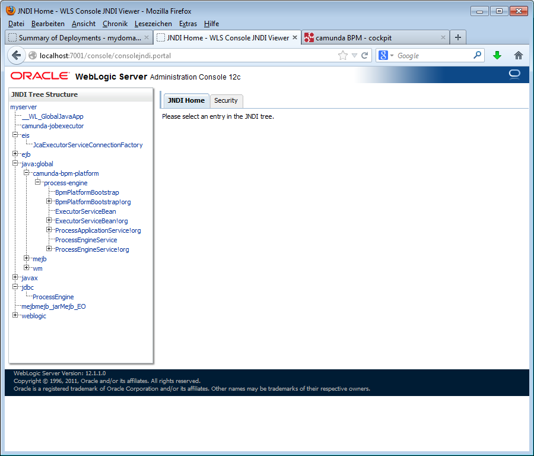Switch to the Security tab

[x=226, y=100]
